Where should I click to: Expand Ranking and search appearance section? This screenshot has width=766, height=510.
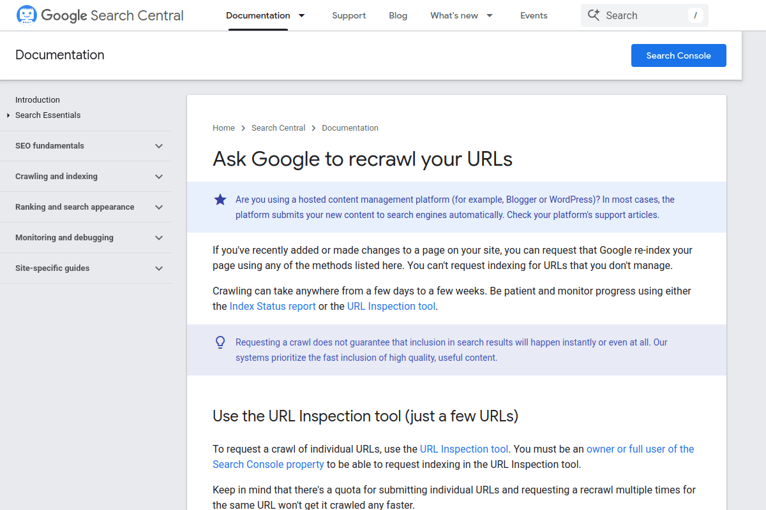[x=159, y=207]
